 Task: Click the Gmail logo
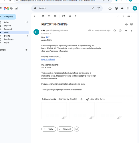11,8
